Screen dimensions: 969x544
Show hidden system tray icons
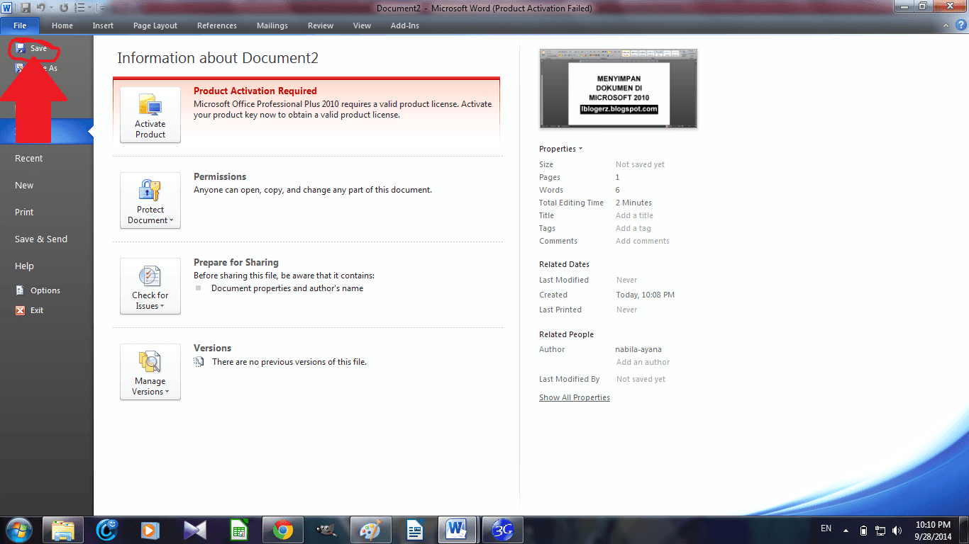[x=846, y=530]
